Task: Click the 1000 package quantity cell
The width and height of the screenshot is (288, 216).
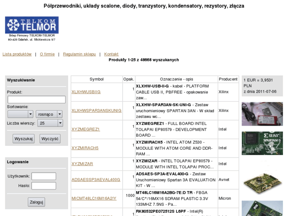Action: 130,196
